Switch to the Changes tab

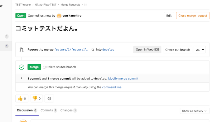coord(68,110)
